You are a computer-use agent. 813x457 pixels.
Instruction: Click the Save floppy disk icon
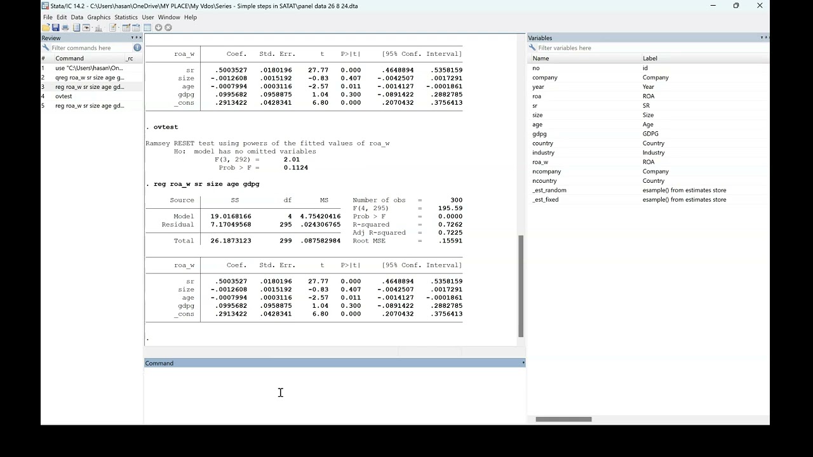[x=55, y=27]
